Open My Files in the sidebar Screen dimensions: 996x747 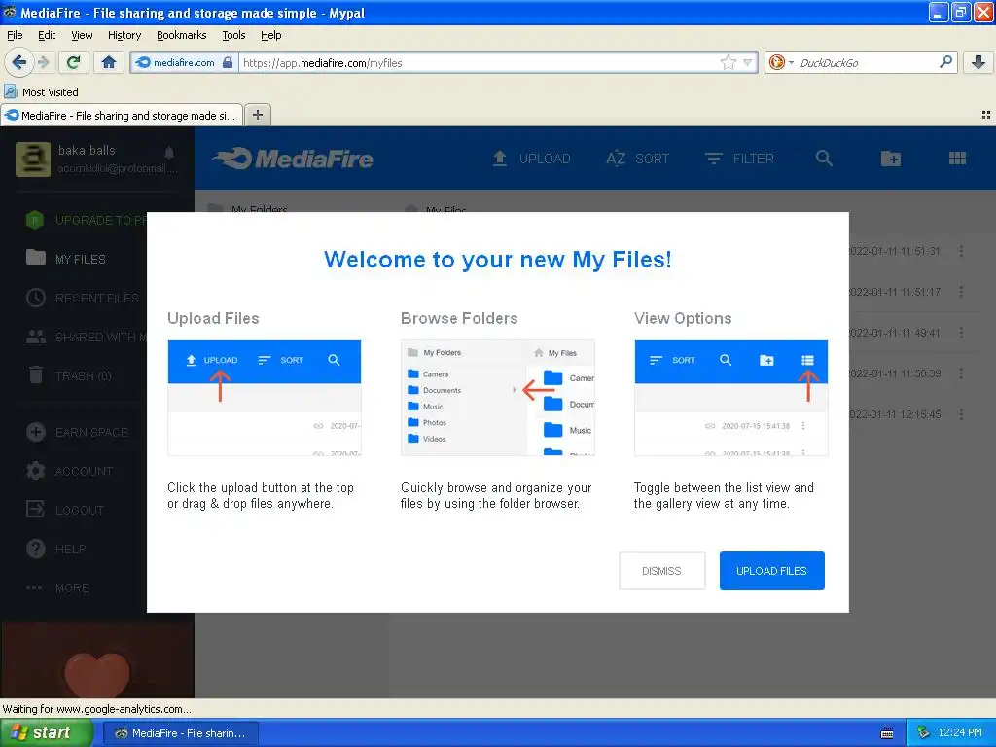(66, 259)
